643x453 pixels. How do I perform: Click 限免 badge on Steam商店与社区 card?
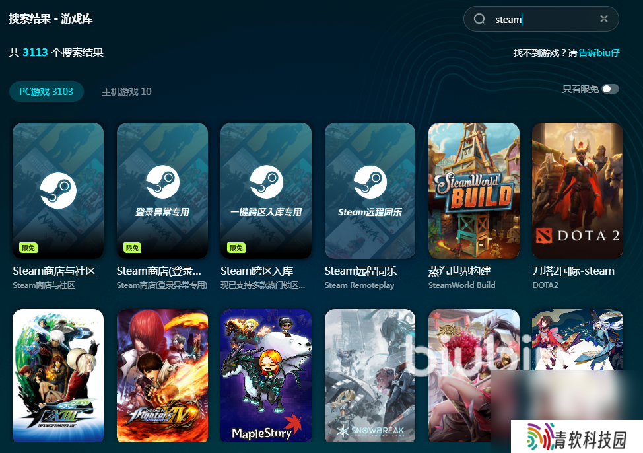click(28, 248)
